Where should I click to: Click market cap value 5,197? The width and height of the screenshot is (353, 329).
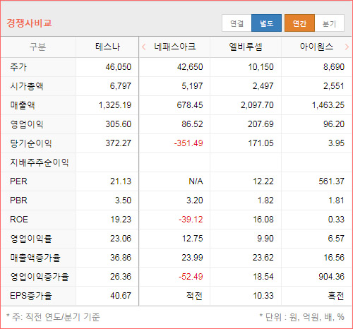coord(192,86)
